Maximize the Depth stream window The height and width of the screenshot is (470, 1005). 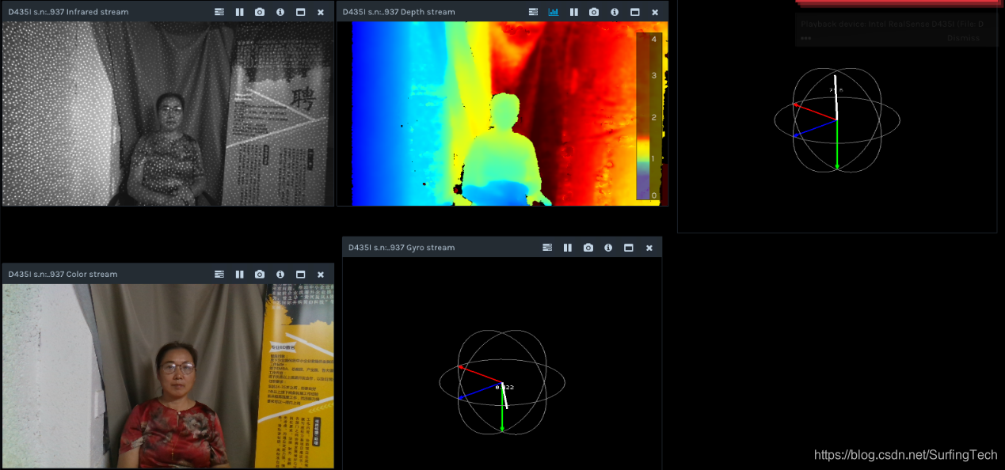pyautogui.click(x=635, y=12)
